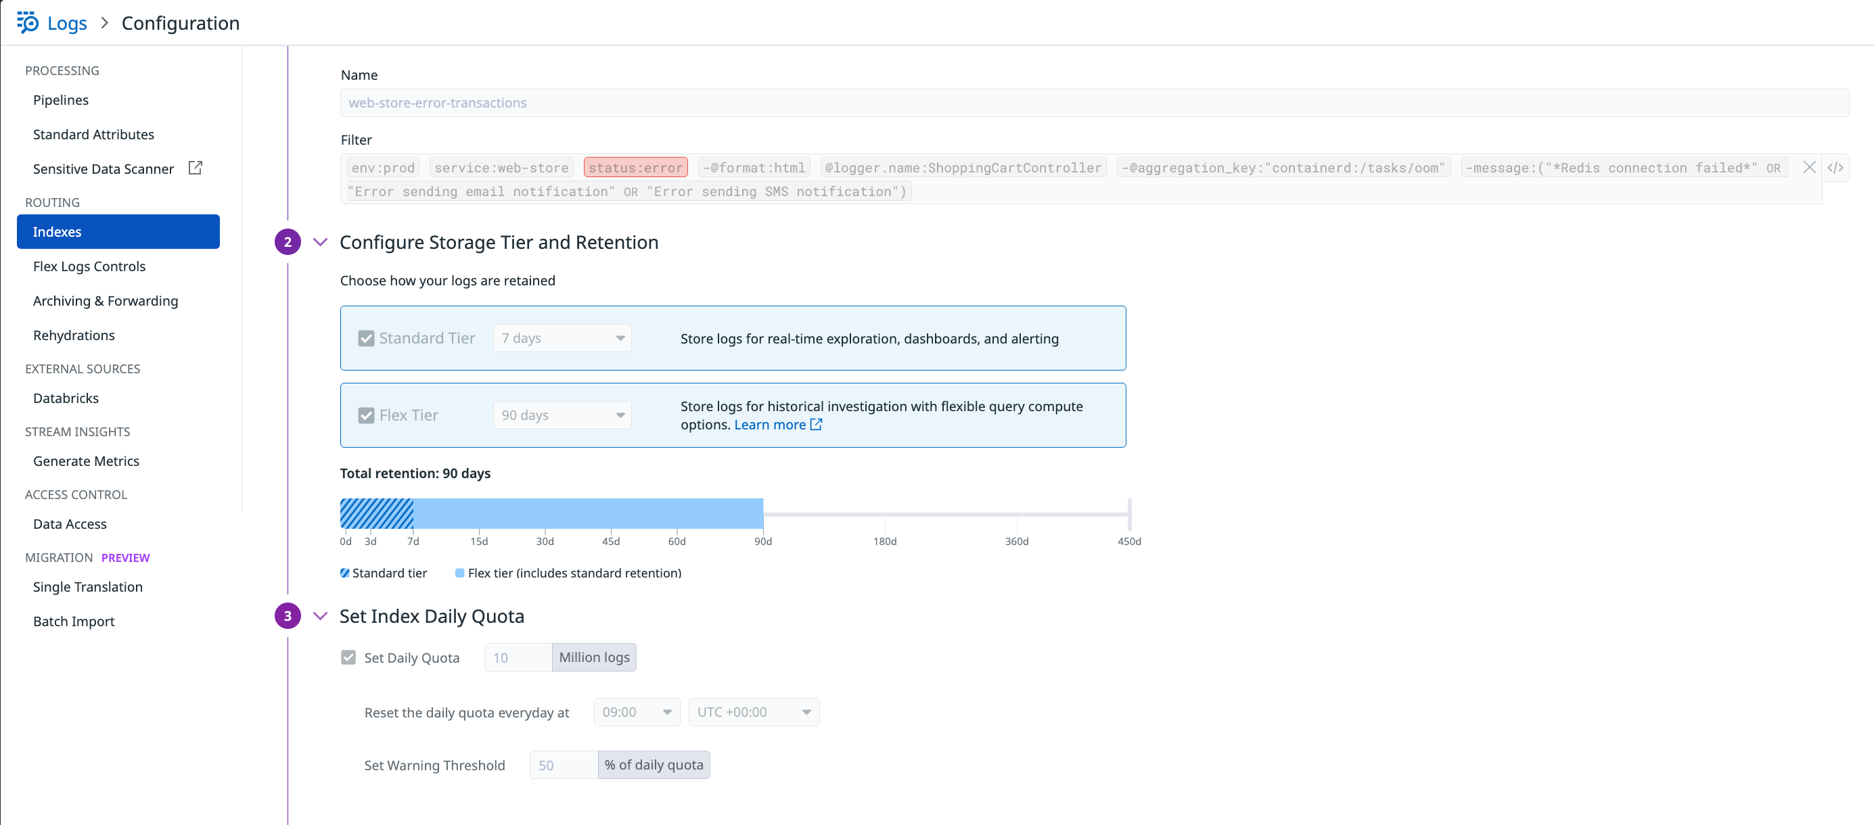Open the 09:00 reset time dropdown
This screenshot has width=1874, height=825.
click(x=637, y=712)
